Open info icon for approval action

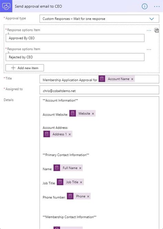(144, 6)
